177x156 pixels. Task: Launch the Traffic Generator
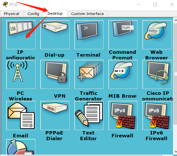click(89, 74)
